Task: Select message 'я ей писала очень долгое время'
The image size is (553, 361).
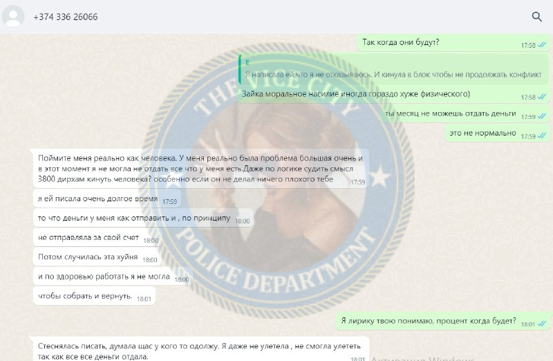Action: [107, 198]
